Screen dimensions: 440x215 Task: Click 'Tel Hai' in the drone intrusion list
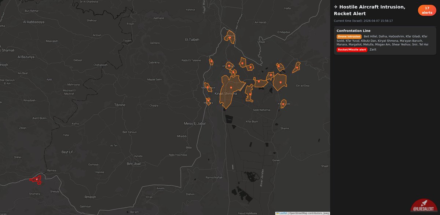tap(423, 44)
